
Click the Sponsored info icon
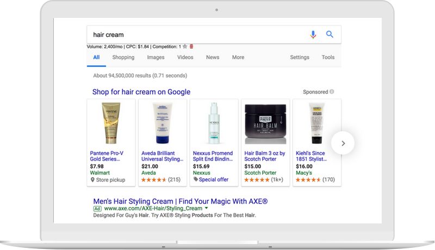(x=332, y=92)
